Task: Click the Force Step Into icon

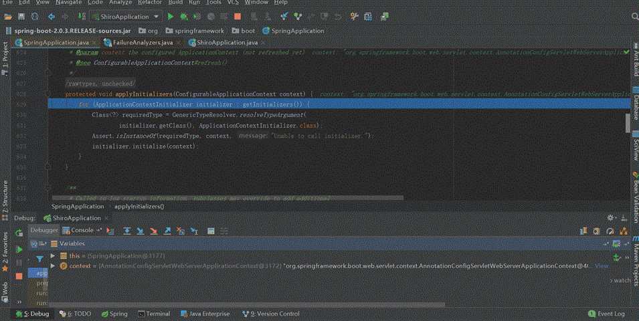Action: (154, 231)
